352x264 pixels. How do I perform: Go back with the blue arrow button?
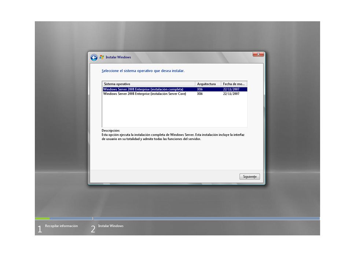(94, 58)
